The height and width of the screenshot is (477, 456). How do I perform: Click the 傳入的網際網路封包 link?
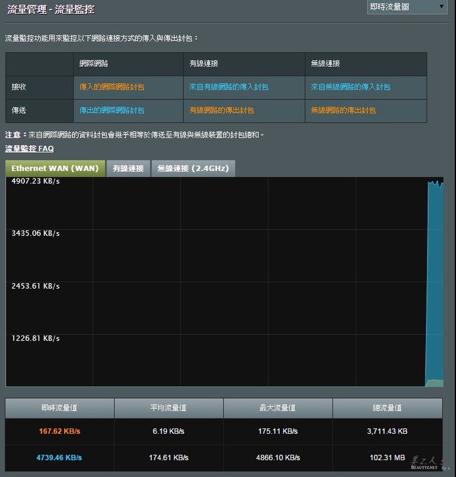click(x=111, y=87)
